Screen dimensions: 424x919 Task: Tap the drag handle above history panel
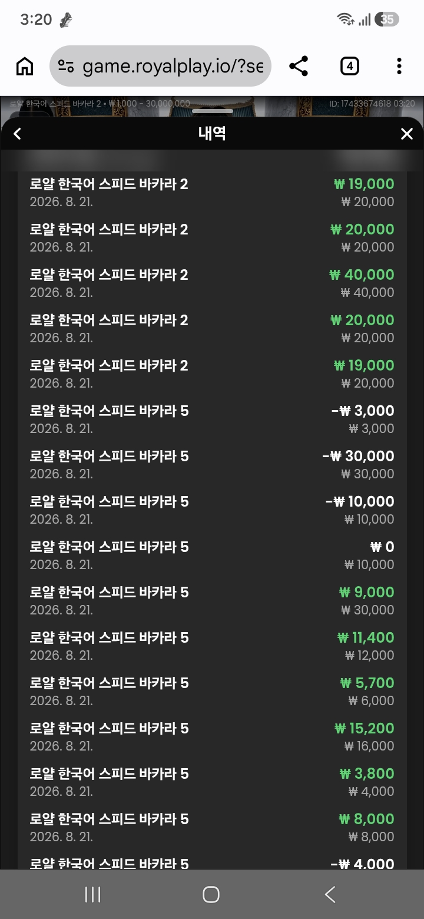pyautogui.click(x=213, y=111)
